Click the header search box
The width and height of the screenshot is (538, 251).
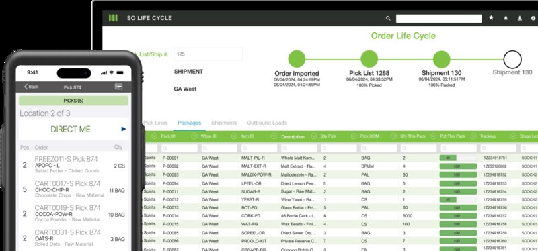[438, 19]
